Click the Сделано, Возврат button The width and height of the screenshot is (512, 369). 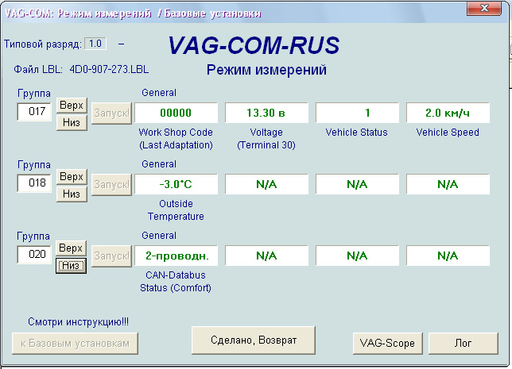pyautogui.click(x=254, y=340)
